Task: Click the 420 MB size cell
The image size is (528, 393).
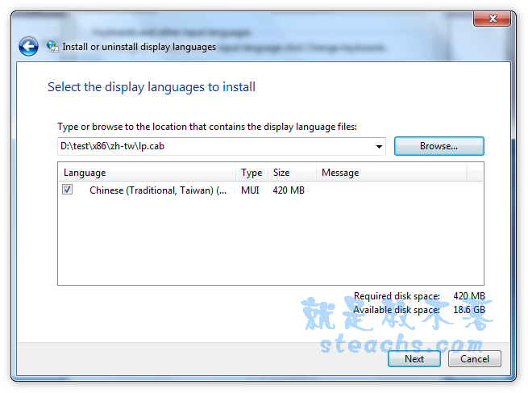Action: point(289,190)
